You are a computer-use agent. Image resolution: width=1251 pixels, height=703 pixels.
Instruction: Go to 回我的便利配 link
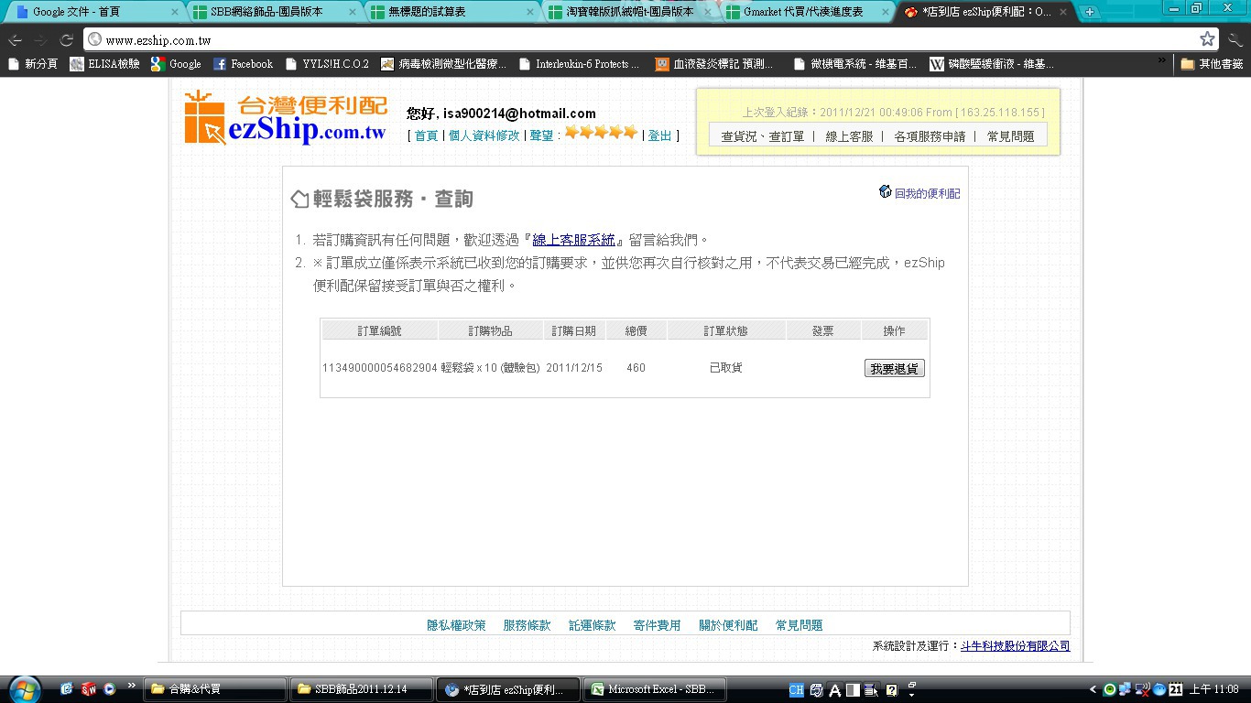pos(927,193)
